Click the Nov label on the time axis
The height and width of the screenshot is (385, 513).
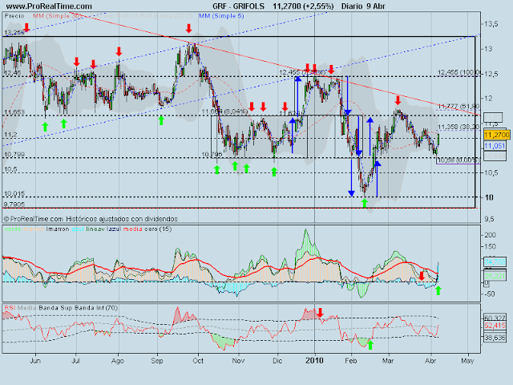[x=238, y=361]
